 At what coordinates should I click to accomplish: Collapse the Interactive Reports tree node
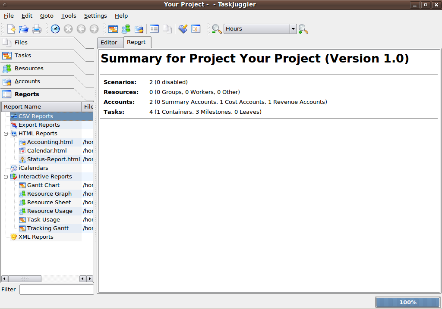[x=6, y=177]
